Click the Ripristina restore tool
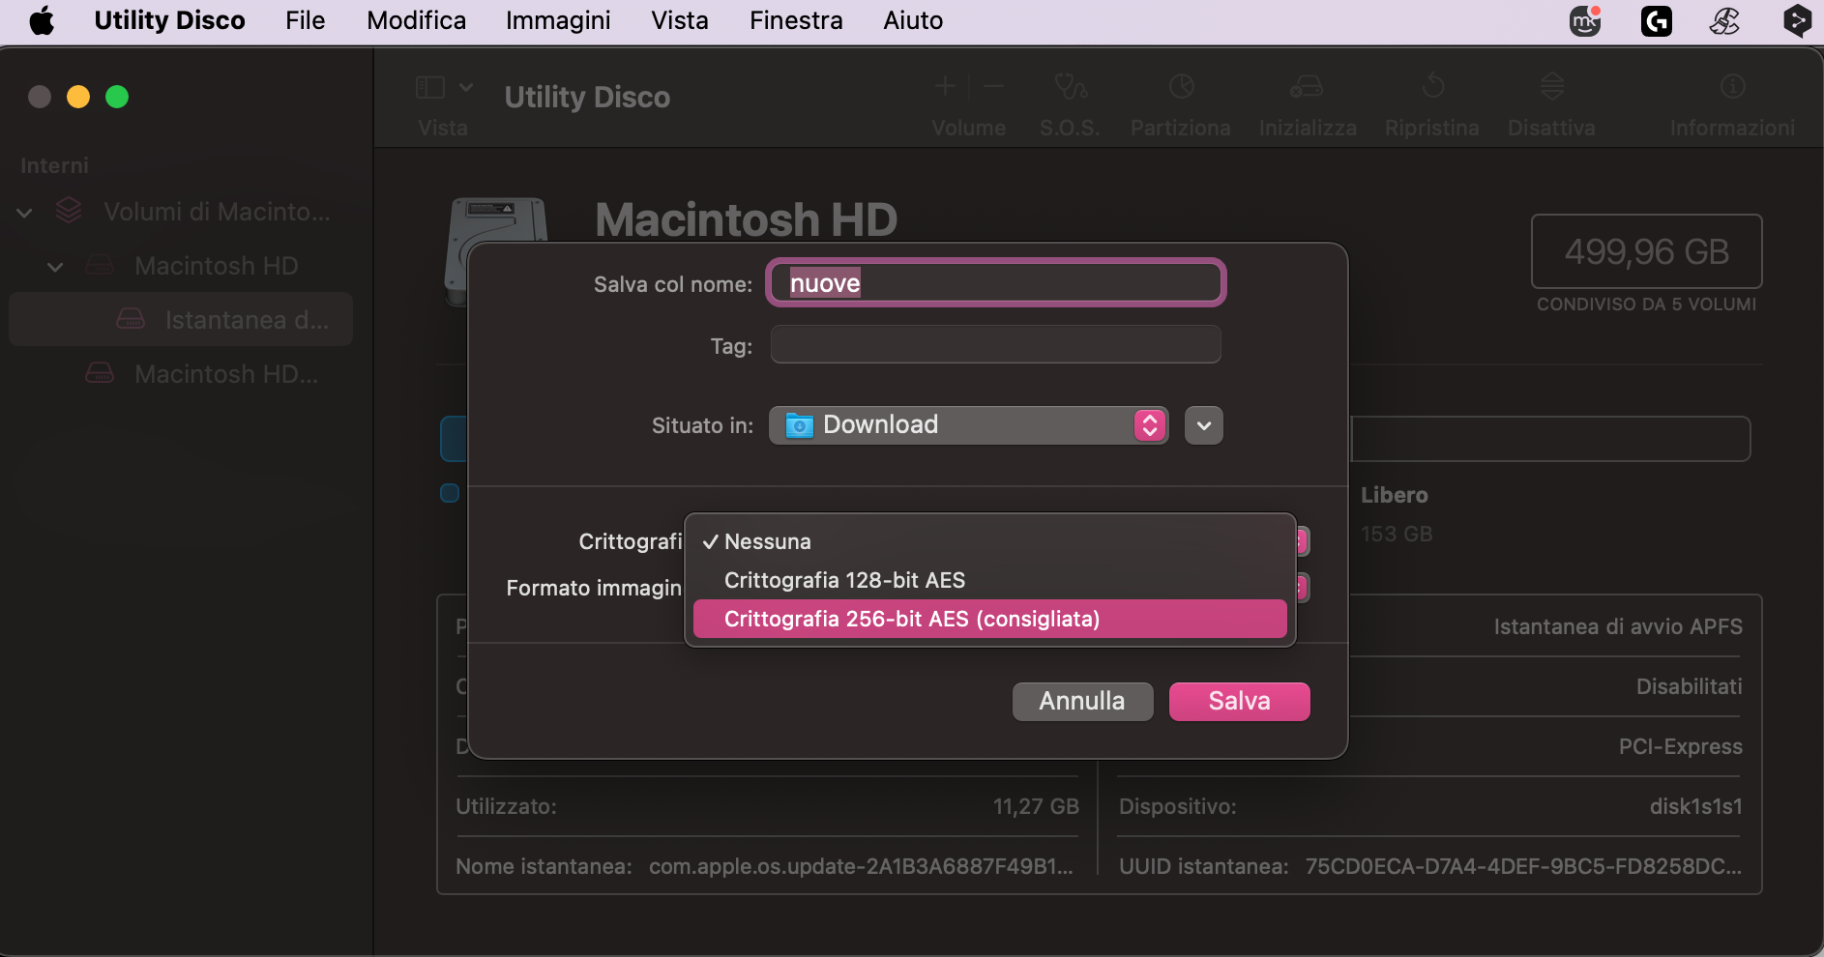The image size is (1824, 957). (x=1432, y=104)
